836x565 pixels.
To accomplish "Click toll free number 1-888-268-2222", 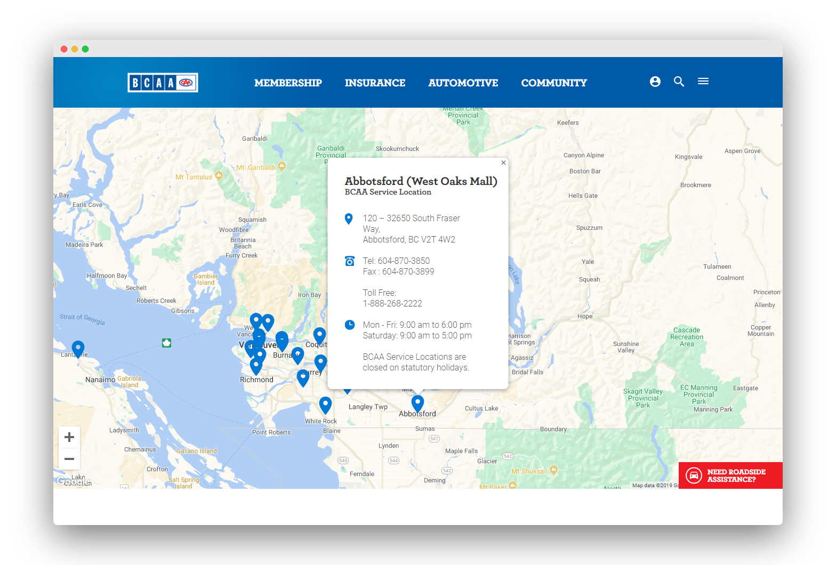I will (392, 303).
